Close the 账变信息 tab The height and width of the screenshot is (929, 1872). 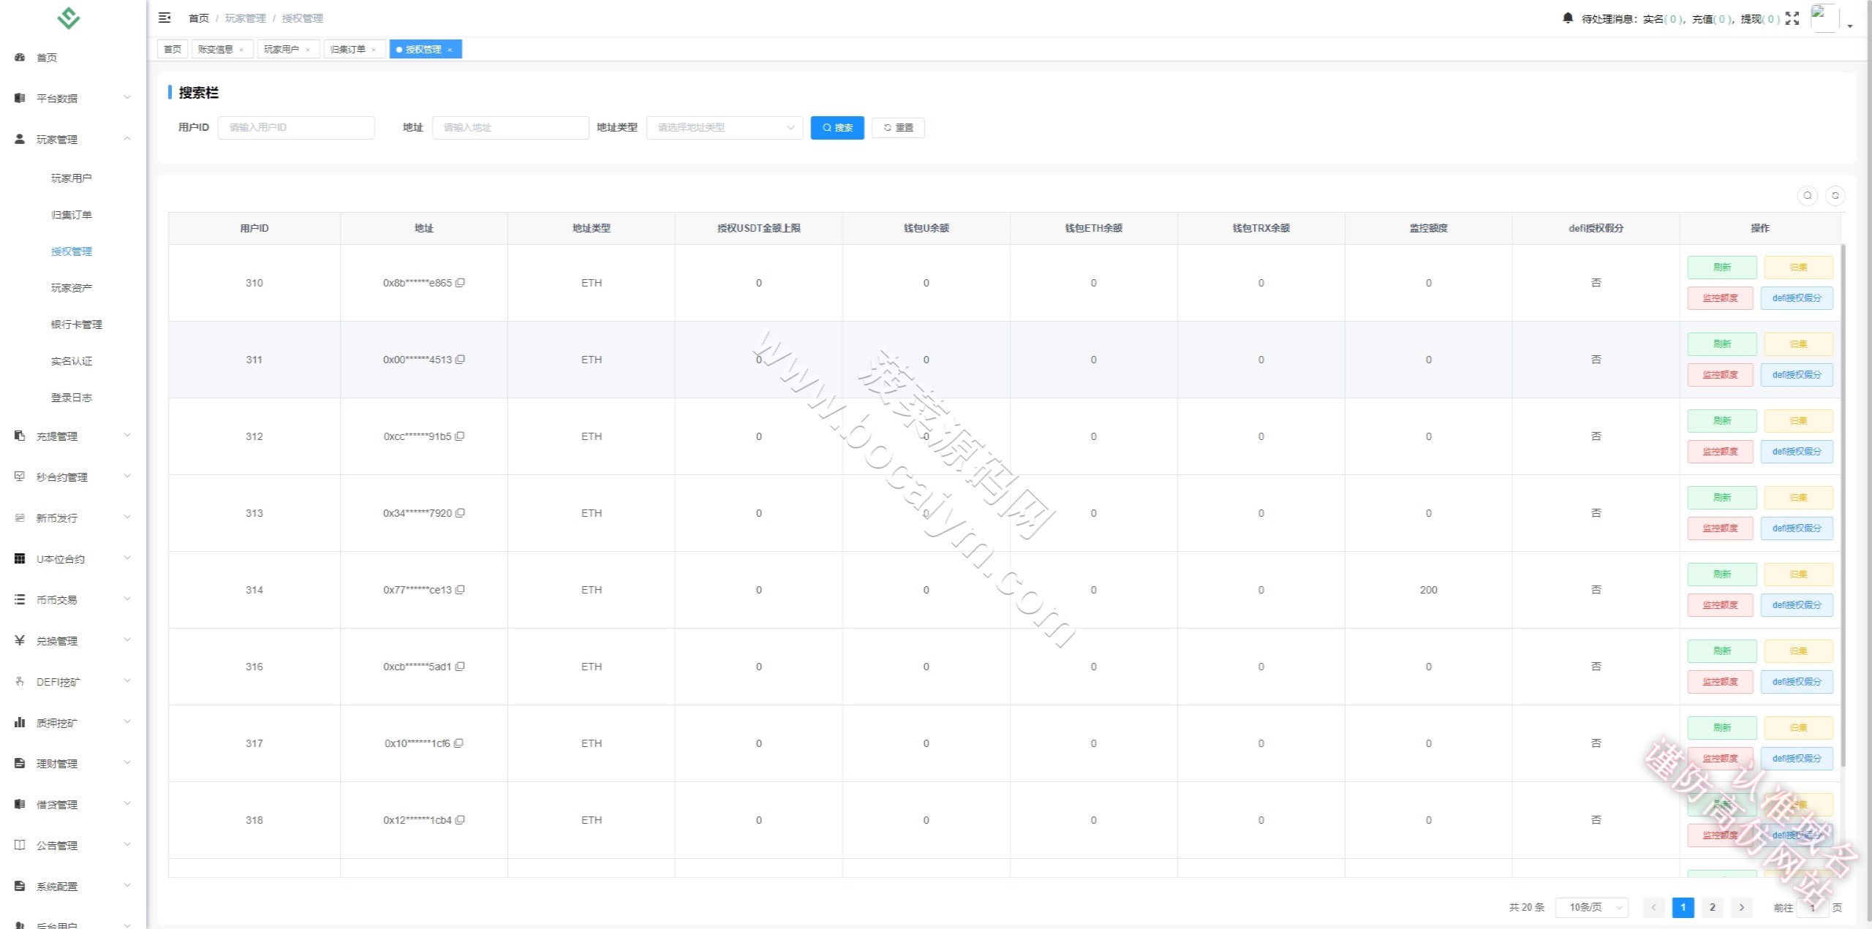pyautogui.click(x=241, y=50)
